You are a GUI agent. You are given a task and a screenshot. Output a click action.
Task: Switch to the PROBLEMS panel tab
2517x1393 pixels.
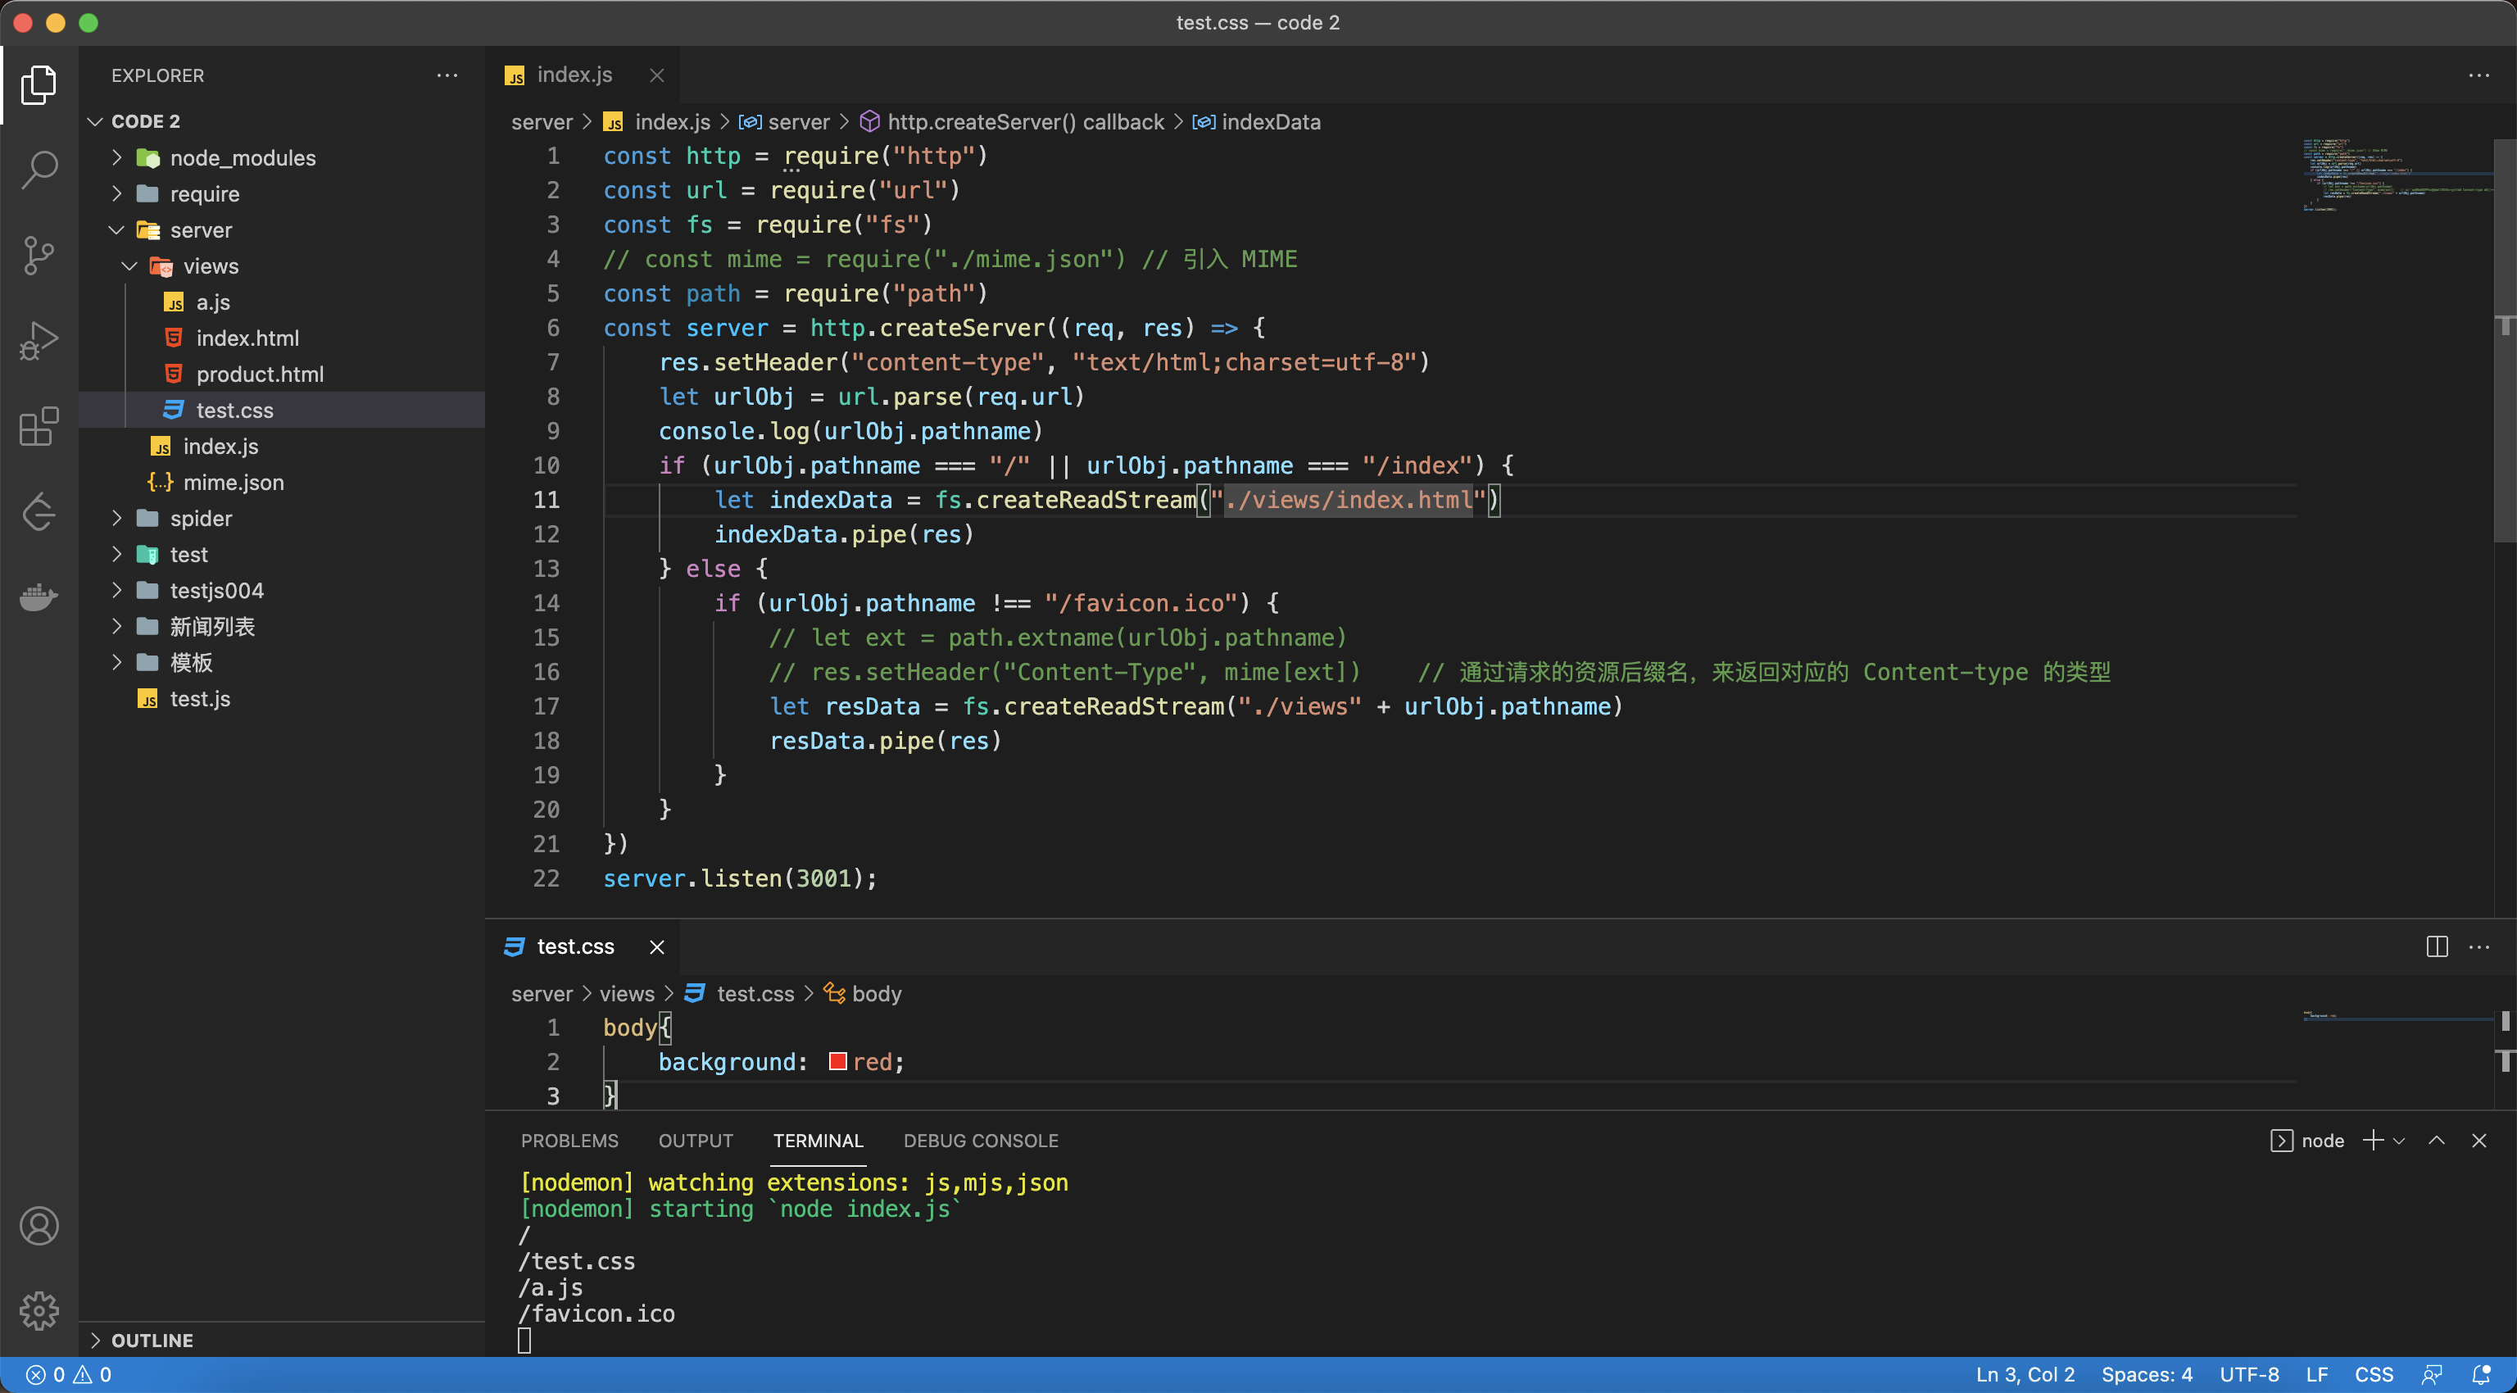click(x=569, y=1140)
